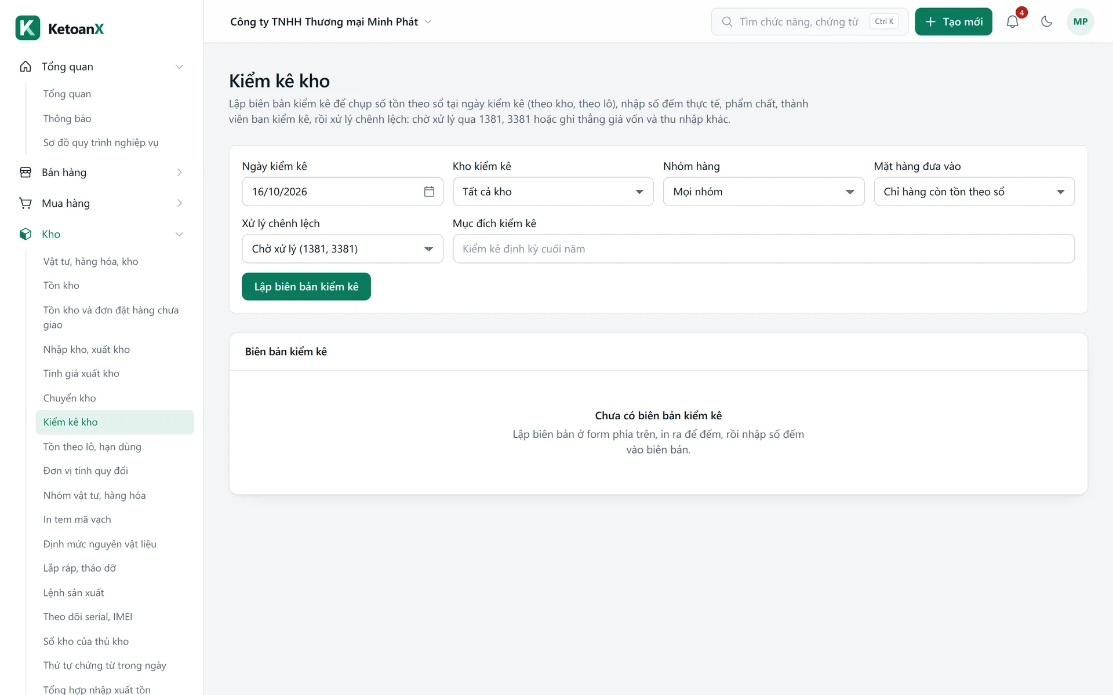The height and width of the screenshot is (695, 1113).
Task: Click Lập biên bản kiểm kê button
Action: (x=306, y=287)
